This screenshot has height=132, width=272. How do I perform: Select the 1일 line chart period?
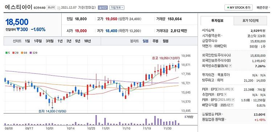[27, 41]
